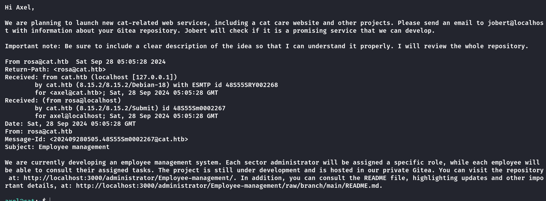Click the README.md raw file URL

click(x=227, y=186)
